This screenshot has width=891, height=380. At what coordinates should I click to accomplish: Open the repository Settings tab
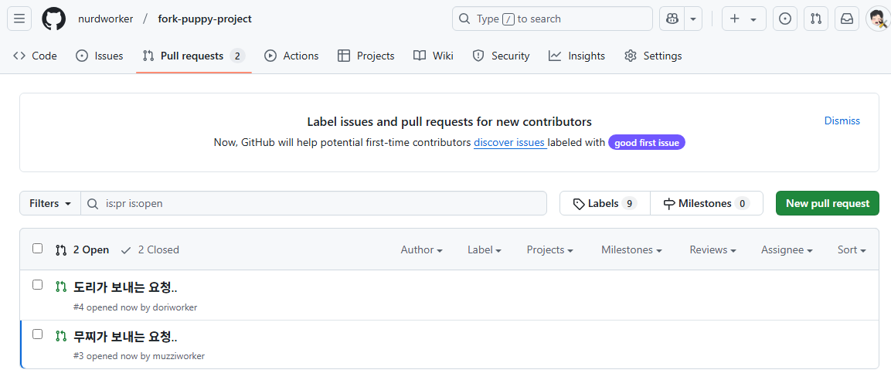point(653,56)
